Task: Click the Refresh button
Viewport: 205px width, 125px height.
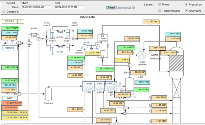Action: [x=111, y=8]
